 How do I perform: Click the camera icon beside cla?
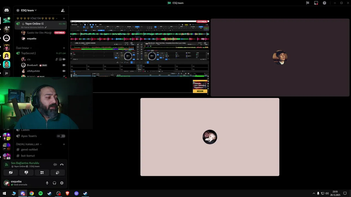point(64,59)
